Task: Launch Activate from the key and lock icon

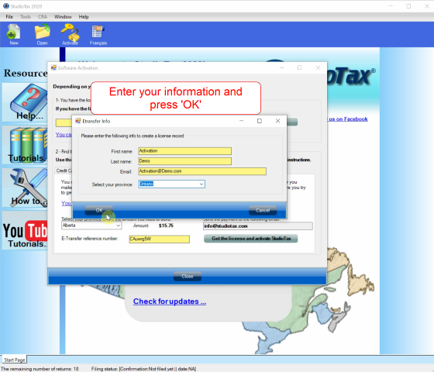Action: click(x=70, y=35)
